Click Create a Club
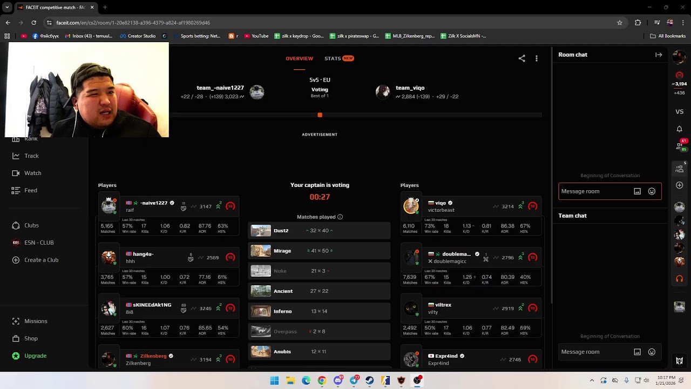Image resolution: width=691 pixels, height=389 pixels. coord(35,260)
